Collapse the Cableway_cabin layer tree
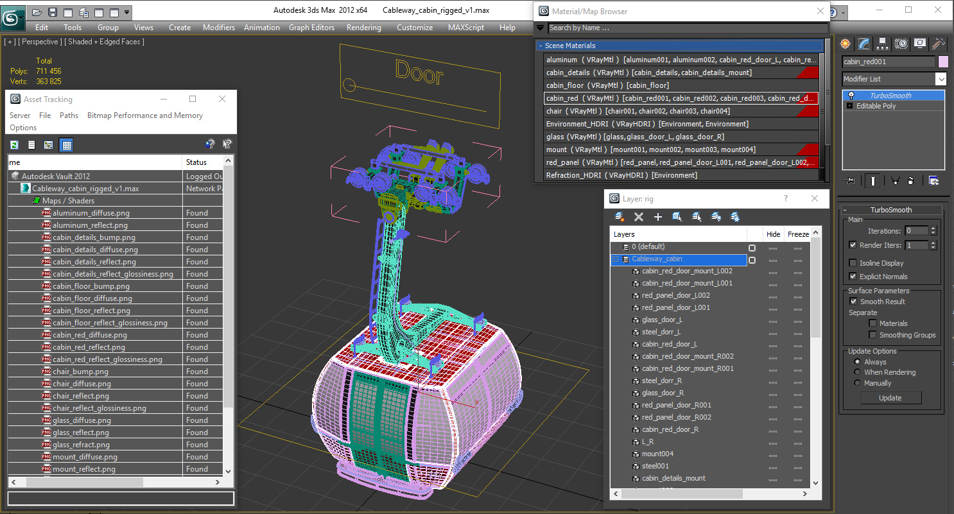The image size is (954, 514). tap(615, 259)
